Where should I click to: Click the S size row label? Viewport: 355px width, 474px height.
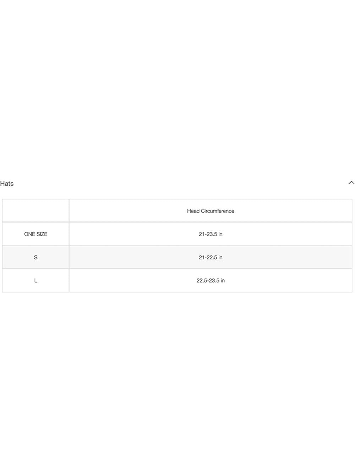[x=35, y=257]
